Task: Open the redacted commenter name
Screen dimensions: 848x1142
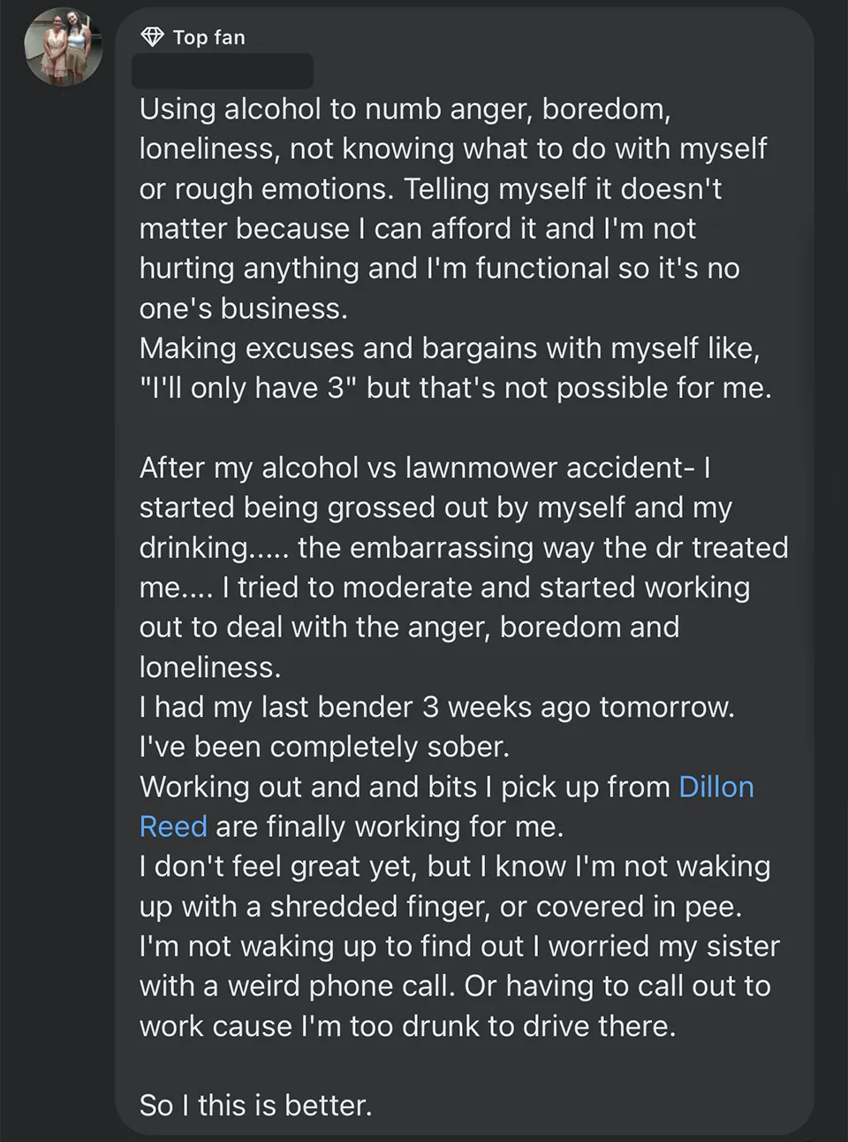Action: click(223, 71)
